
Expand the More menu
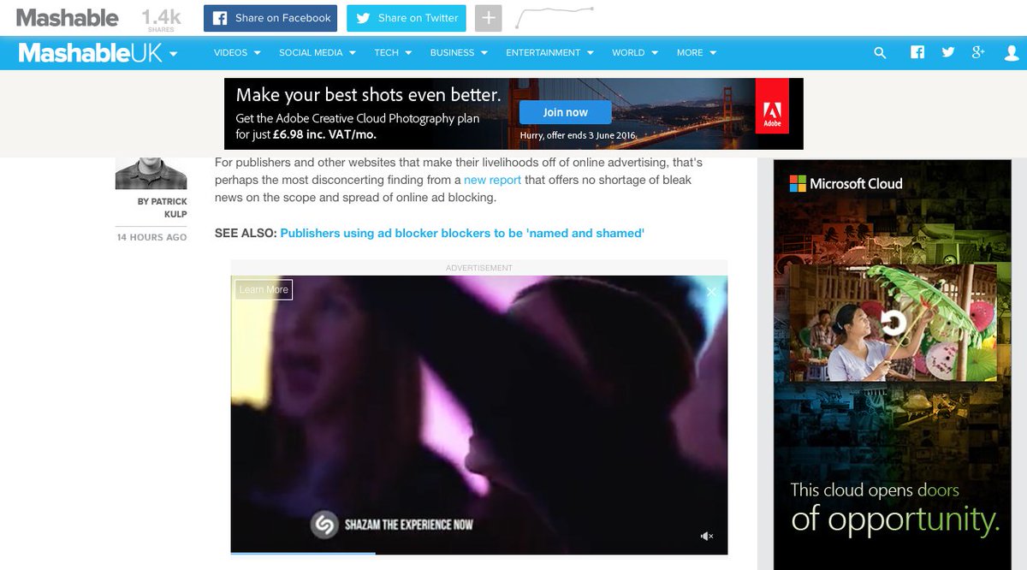[697, 53]
